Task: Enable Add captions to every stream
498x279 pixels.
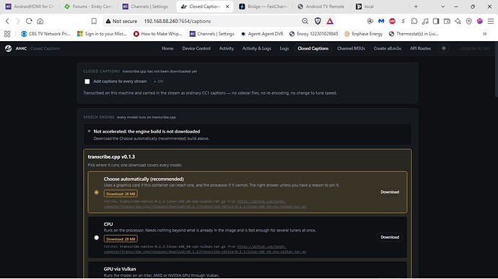Action: point(87,81)
